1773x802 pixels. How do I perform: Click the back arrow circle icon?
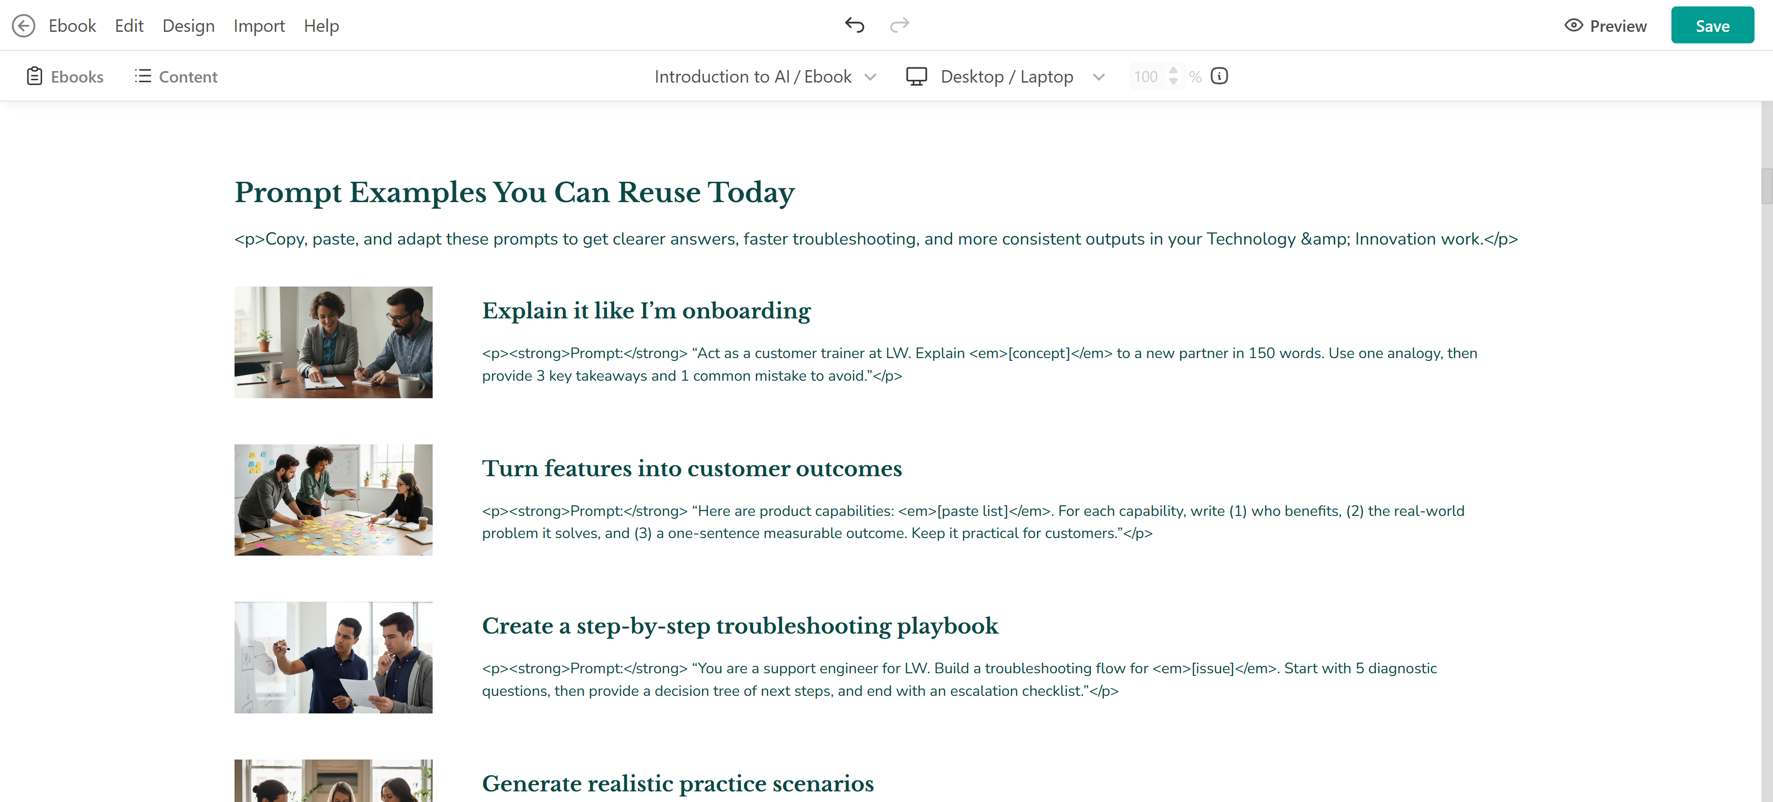24,25
